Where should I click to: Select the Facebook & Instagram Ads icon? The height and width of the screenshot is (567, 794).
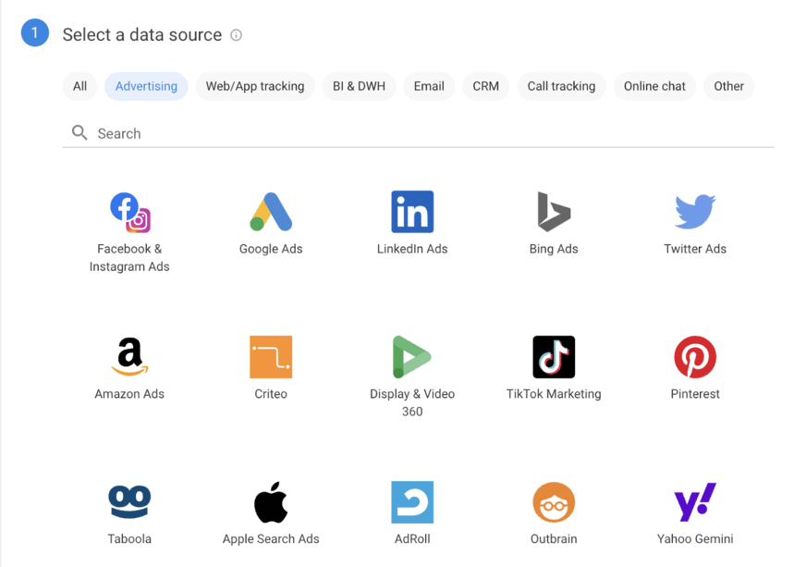coord(129,213)
